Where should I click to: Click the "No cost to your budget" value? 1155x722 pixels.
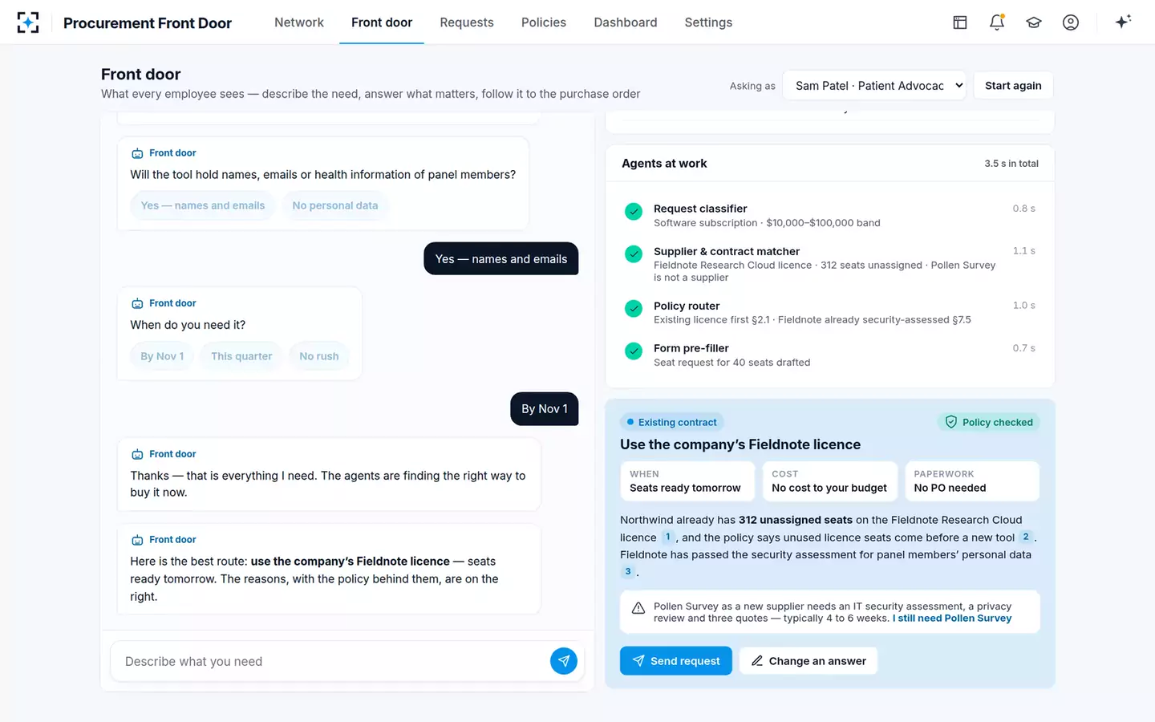(x=829, y=488)
